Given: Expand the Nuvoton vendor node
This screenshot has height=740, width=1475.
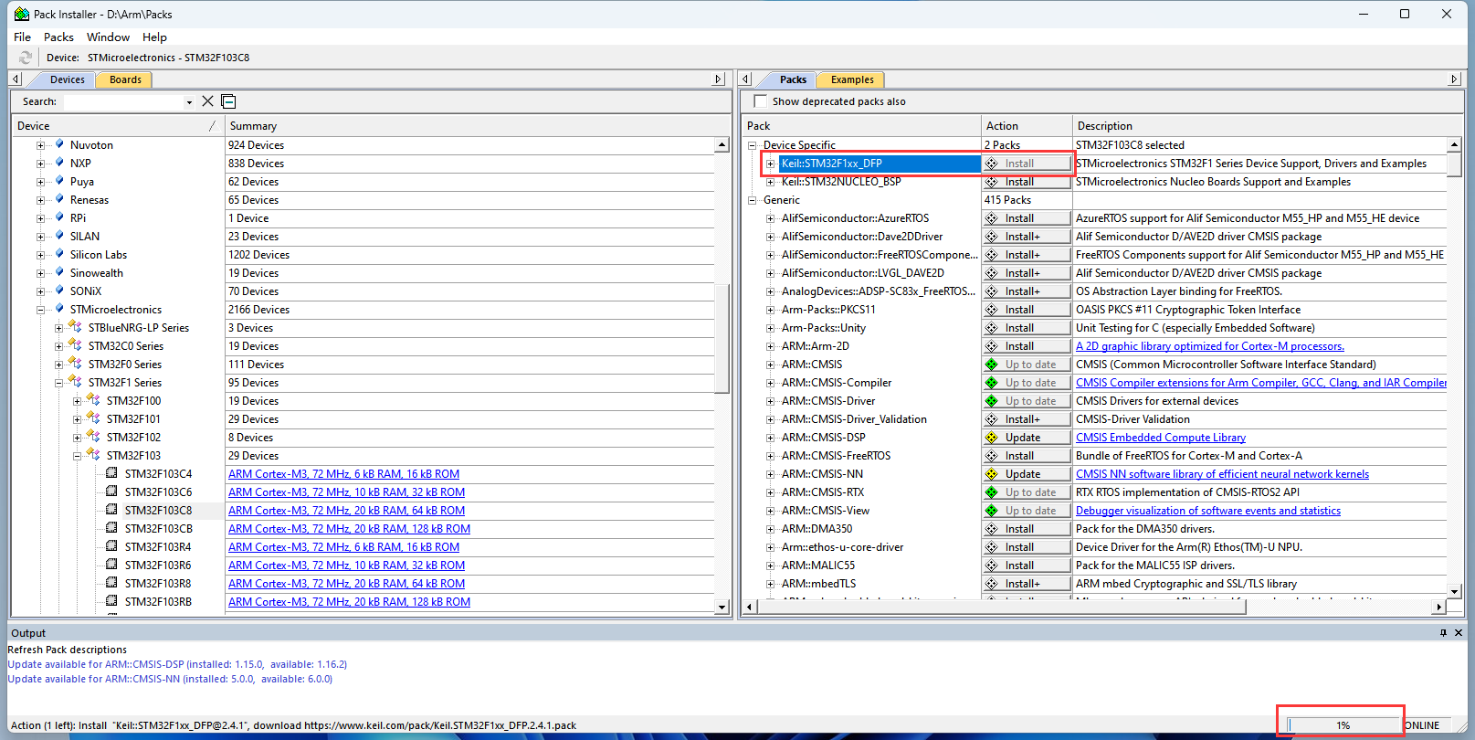Looking at the screenshot, I should pos(40,145).
